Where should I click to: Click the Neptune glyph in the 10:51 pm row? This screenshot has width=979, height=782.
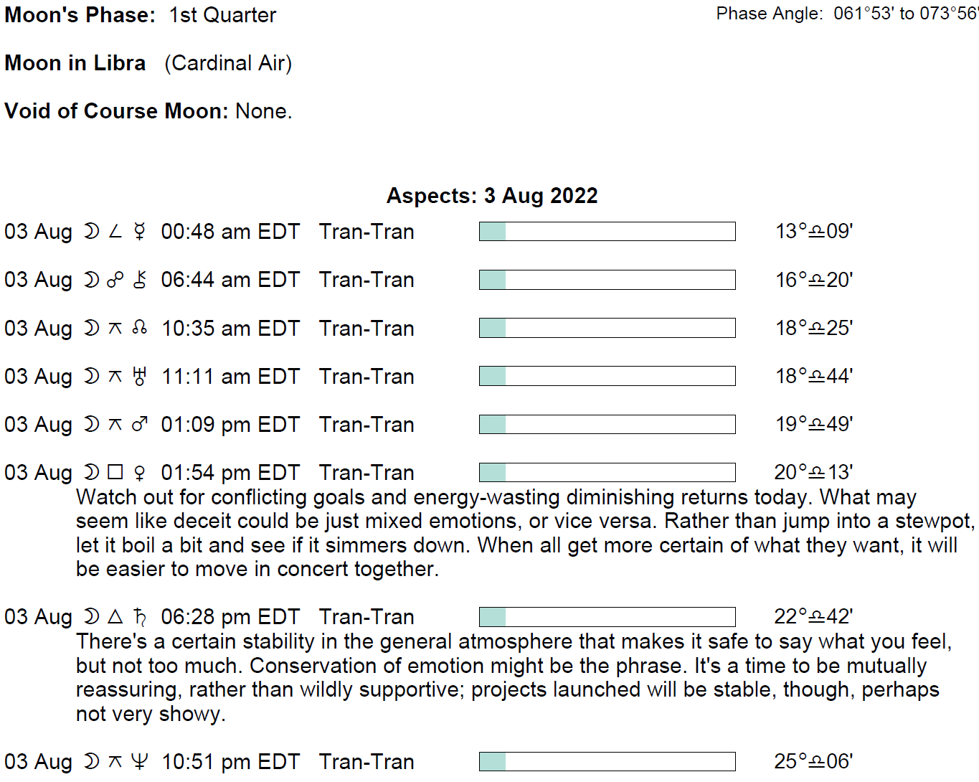point(140,761)
